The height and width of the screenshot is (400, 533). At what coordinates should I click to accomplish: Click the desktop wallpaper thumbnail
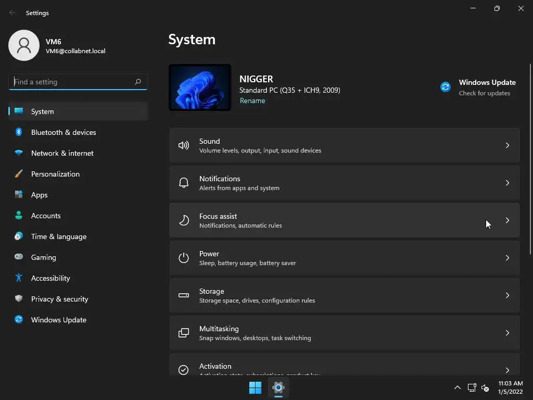click(x=200, y=87)
